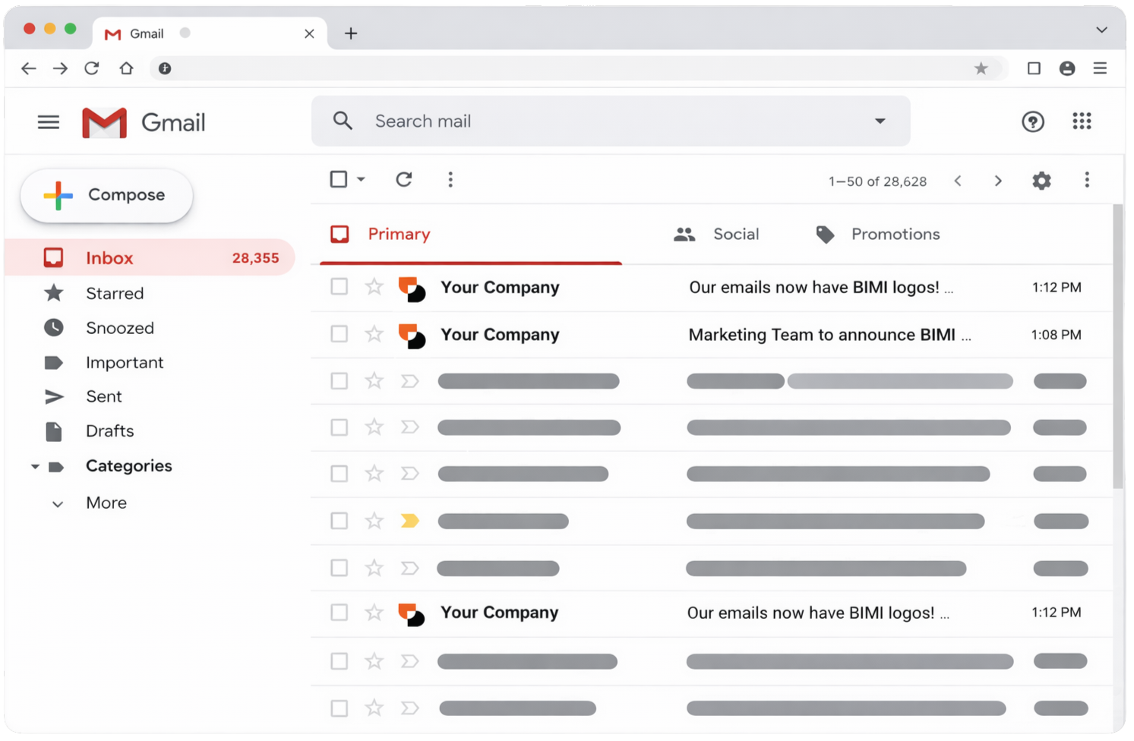The image size is (1134, 741).
Task: Open the Sent folder
Action: pyautogui.click(x=103, y=396)
